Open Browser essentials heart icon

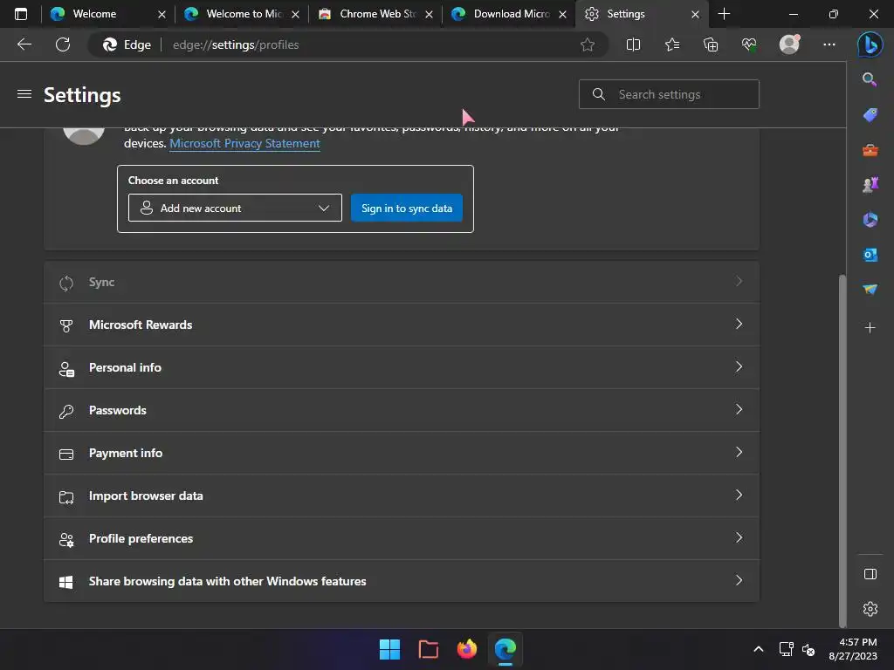pyautogui.click(x=749, y=44)
